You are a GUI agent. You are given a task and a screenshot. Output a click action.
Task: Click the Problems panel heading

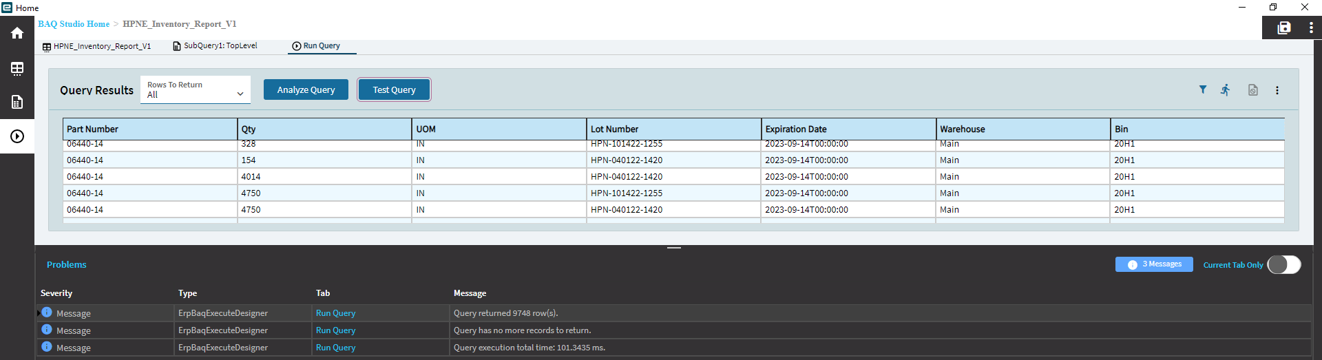click(67, 264)
